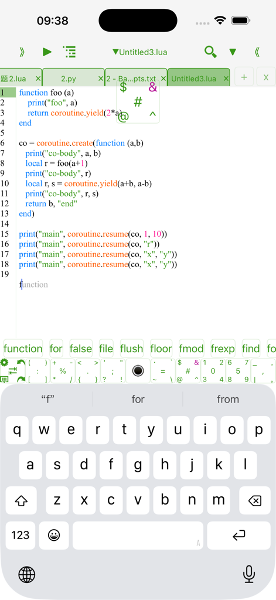
Task: Tap the underscore and comma symbol key
Action: 263,371
